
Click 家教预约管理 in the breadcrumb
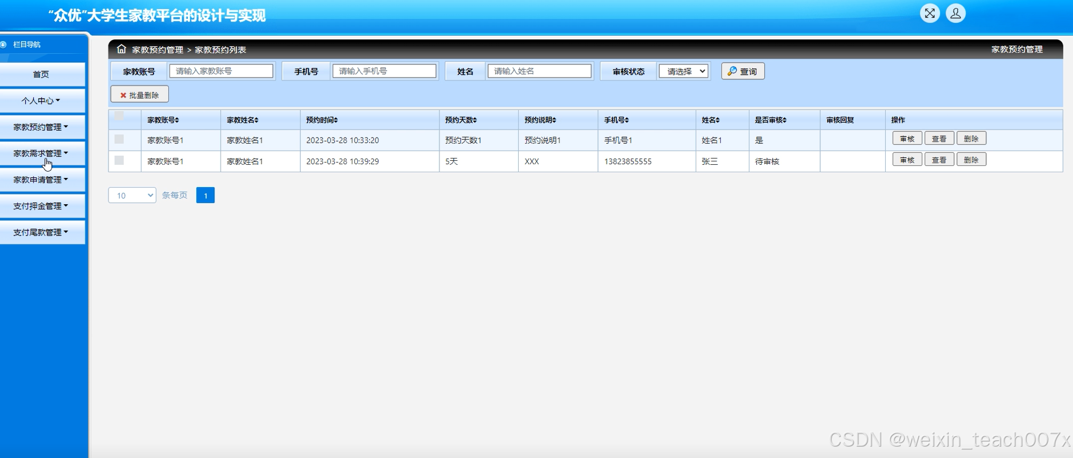(x=158, y=50)
